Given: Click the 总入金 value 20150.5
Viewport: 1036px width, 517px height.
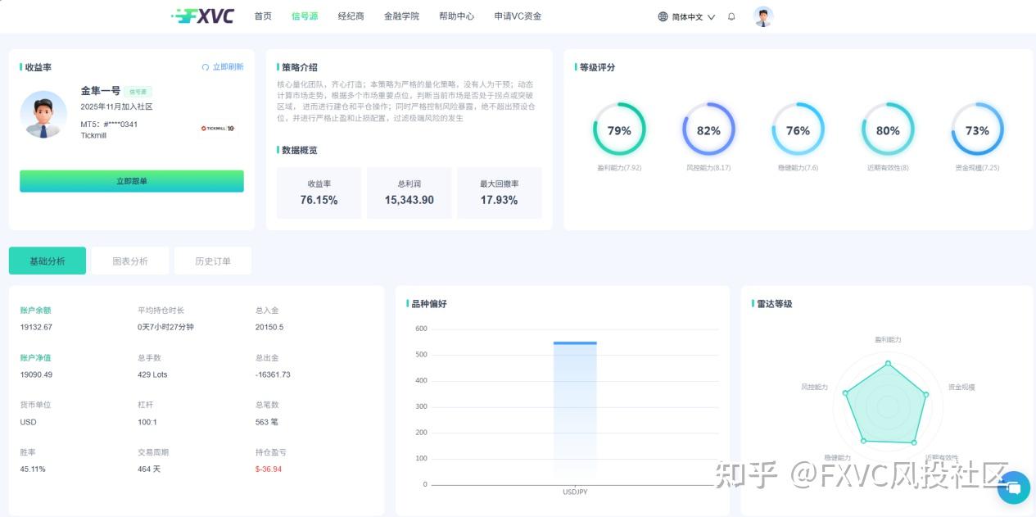Looking at the screenshot, I should tap(269, 327).
